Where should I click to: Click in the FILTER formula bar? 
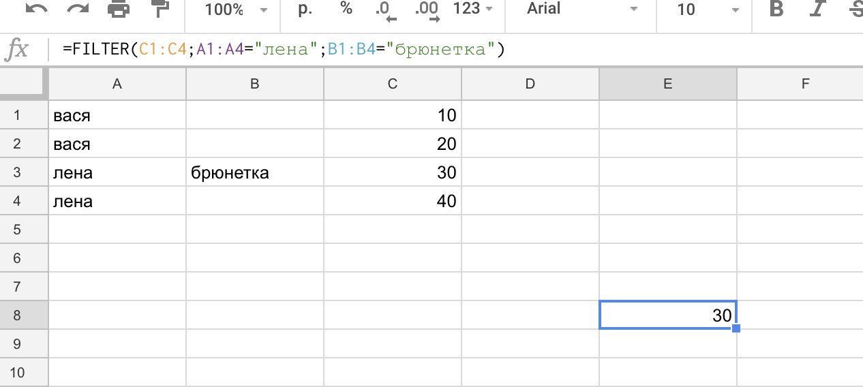pos(409,50)
